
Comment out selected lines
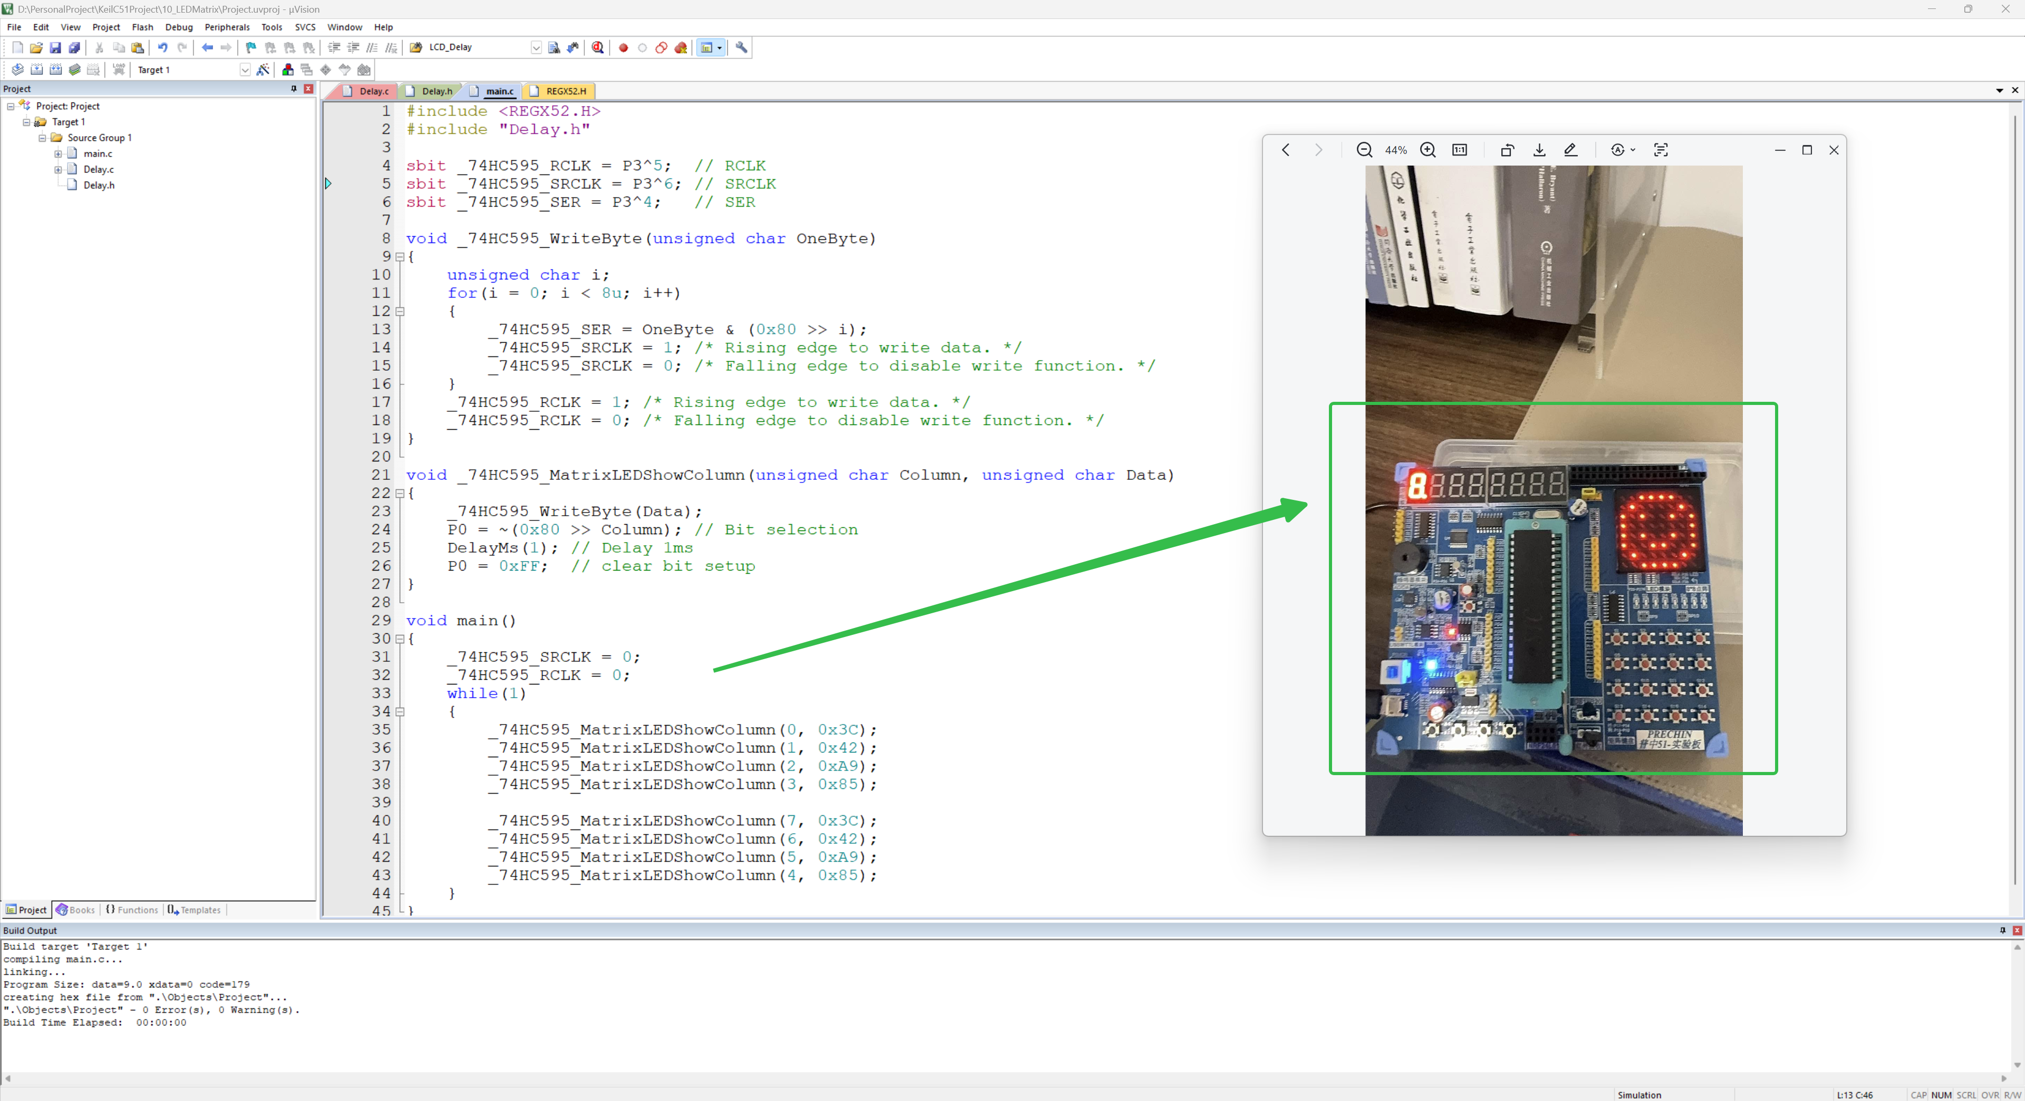[x=372, y=48]
